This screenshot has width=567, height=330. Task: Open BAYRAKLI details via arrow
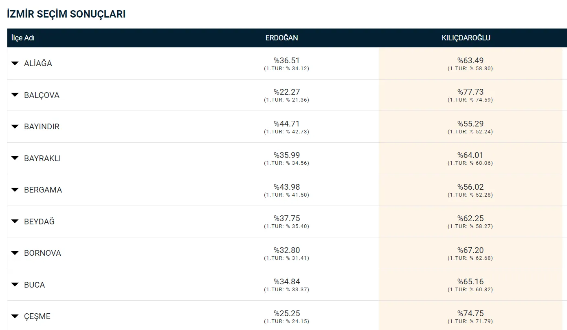(15, 158)
